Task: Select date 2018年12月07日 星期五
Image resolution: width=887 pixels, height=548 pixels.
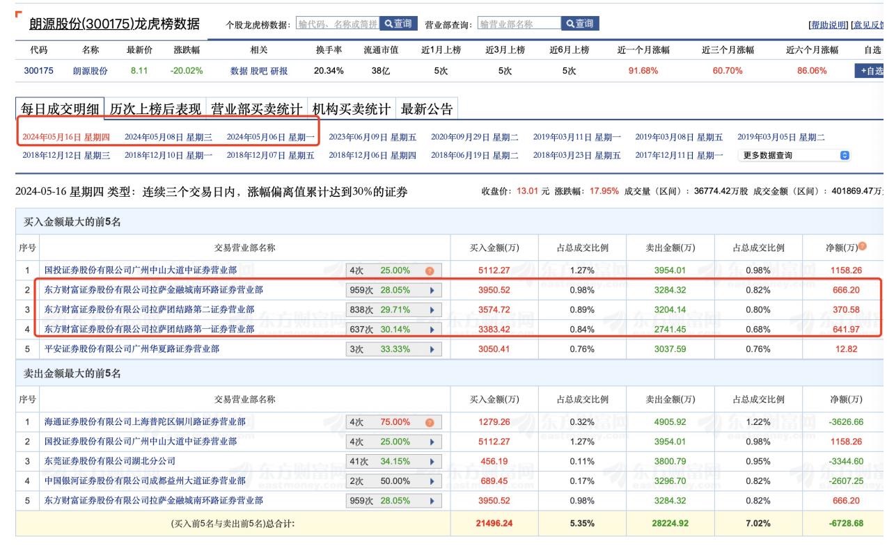Action: 270,155
